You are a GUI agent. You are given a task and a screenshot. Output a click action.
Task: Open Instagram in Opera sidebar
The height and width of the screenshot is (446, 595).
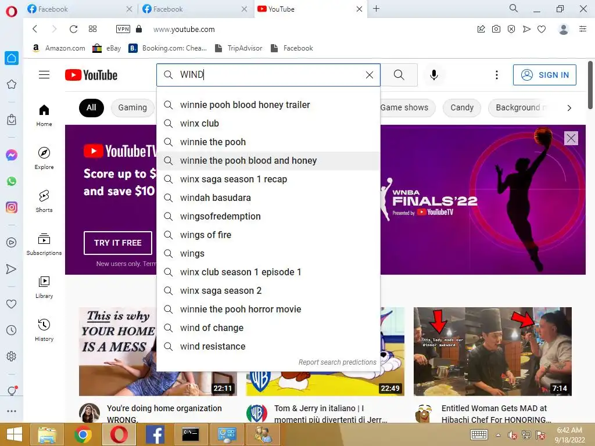[x=12, y=207]
